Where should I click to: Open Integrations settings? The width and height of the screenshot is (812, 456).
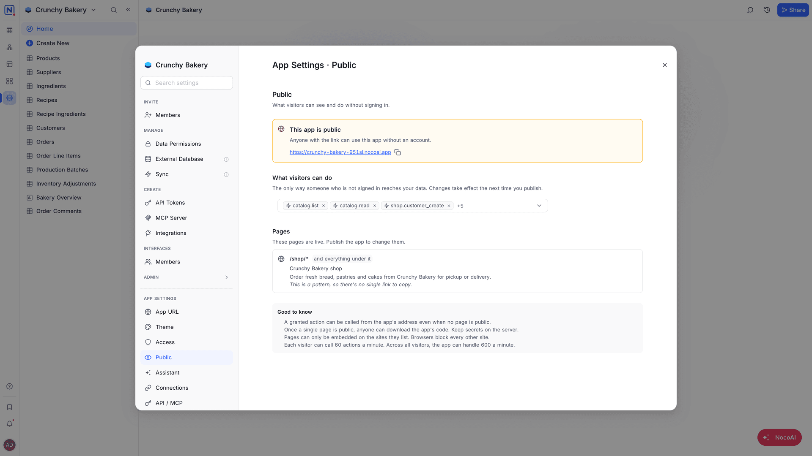coord(187,233)
